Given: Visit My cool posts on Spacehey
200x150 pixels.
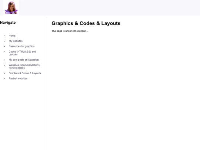Looking at the screenshot, I should tap(24, 60).
